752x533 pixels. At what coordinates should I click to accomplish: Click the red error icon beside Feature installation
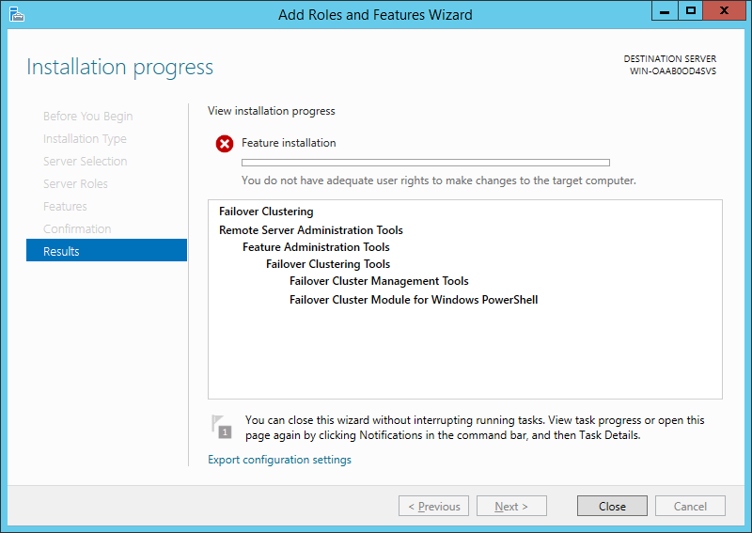pos(225,144)
